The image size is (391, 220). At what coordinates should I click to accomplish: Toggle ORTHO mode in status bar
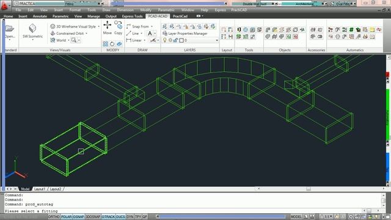54,217
